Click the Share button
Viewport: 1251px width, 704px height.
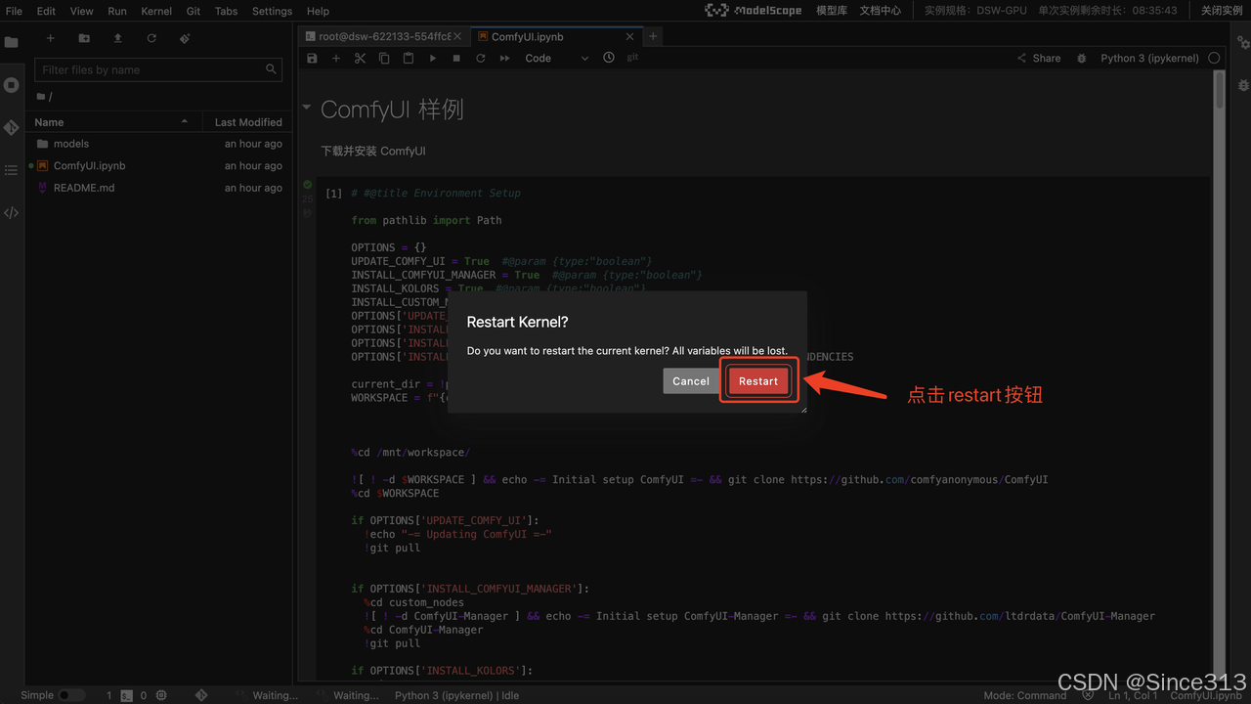pyautogui.click(x=1039, y=58)
